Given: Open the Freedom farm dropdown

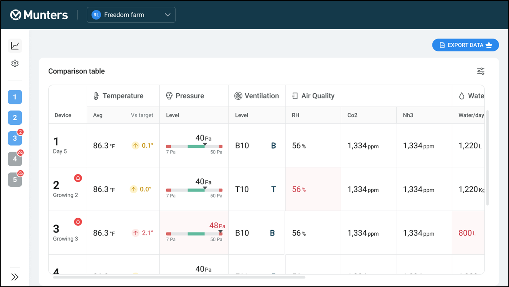Looking at the screenshot, I should [x=131, y=15].
